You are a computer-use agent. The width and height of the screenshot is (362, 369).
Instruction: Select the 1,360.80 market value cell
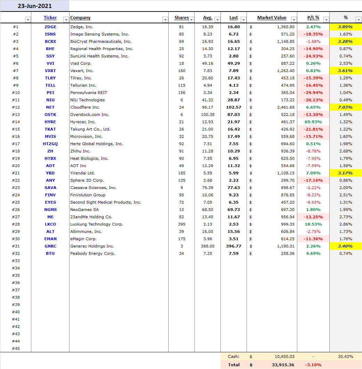[272, 27]
